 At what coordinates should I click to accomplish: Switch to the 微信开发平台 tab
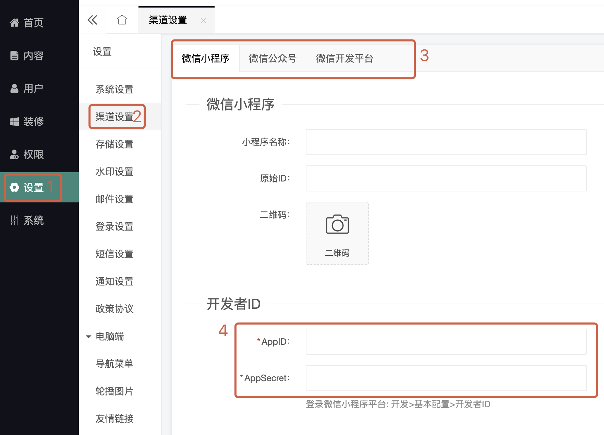click(x=345, y=58)
